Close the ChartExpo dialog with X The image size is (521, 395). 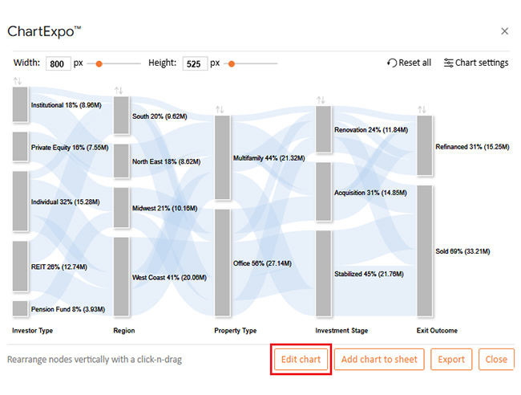[504, 31]
